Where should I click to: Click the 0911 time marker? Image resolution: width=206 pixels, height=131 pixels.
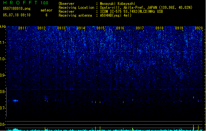coord(22,28)
